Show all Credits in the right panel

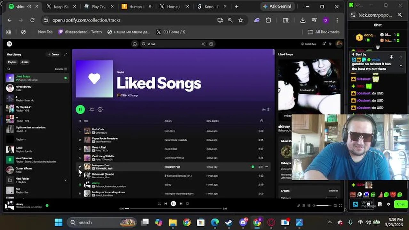coord(333,191)
